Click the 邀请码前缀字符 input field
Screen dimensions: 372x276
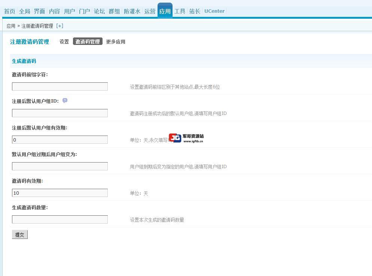point(60,87)
